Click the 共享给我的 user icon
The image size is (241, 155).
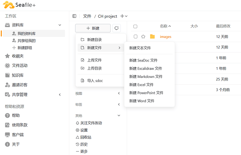[14, 41]
